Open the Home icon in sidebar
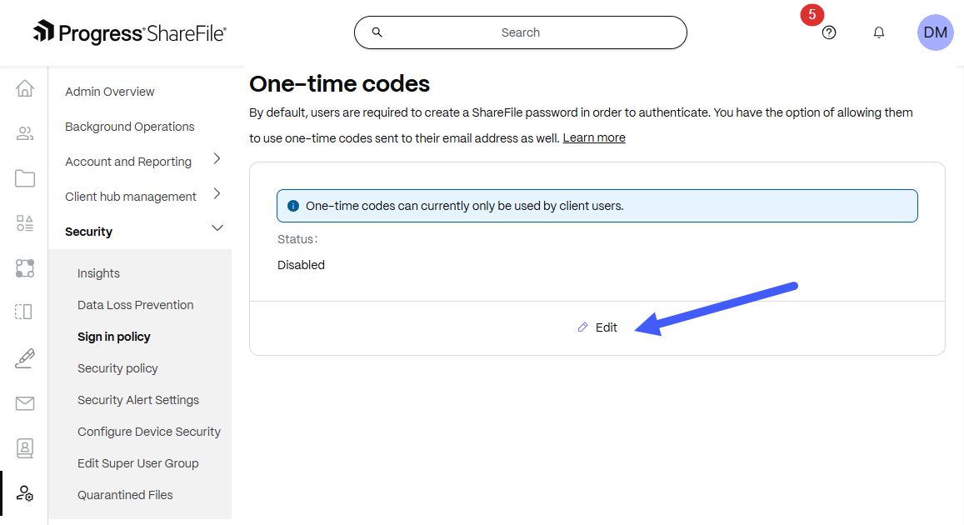The image size is (964, 525). (25, 88)
